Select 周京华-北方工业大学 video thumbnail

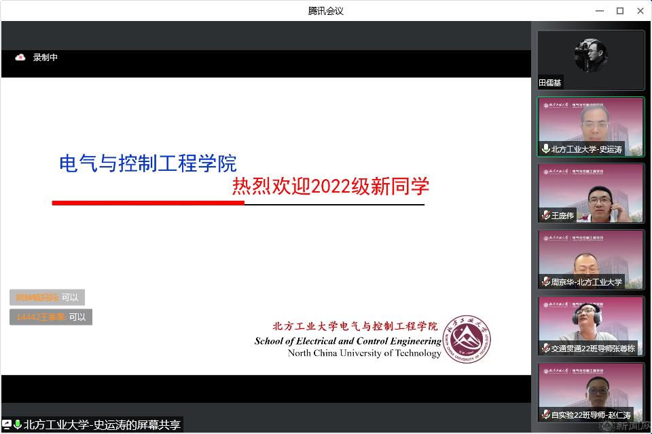click(x=590, y=258)
